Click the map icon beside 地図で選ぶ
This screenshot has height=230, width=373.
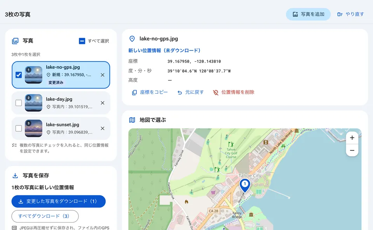pos(132,120)
